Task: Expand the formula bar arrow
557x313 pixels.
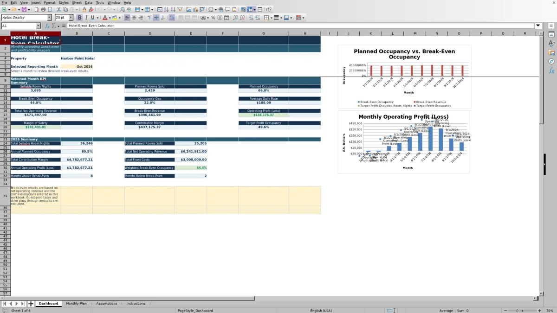Action: [538, 26]
